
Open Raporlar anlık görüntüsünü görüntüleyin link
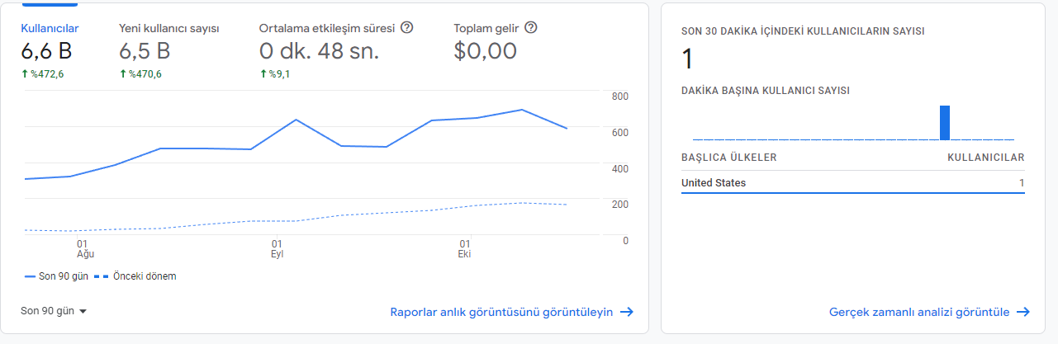(501, 312)
